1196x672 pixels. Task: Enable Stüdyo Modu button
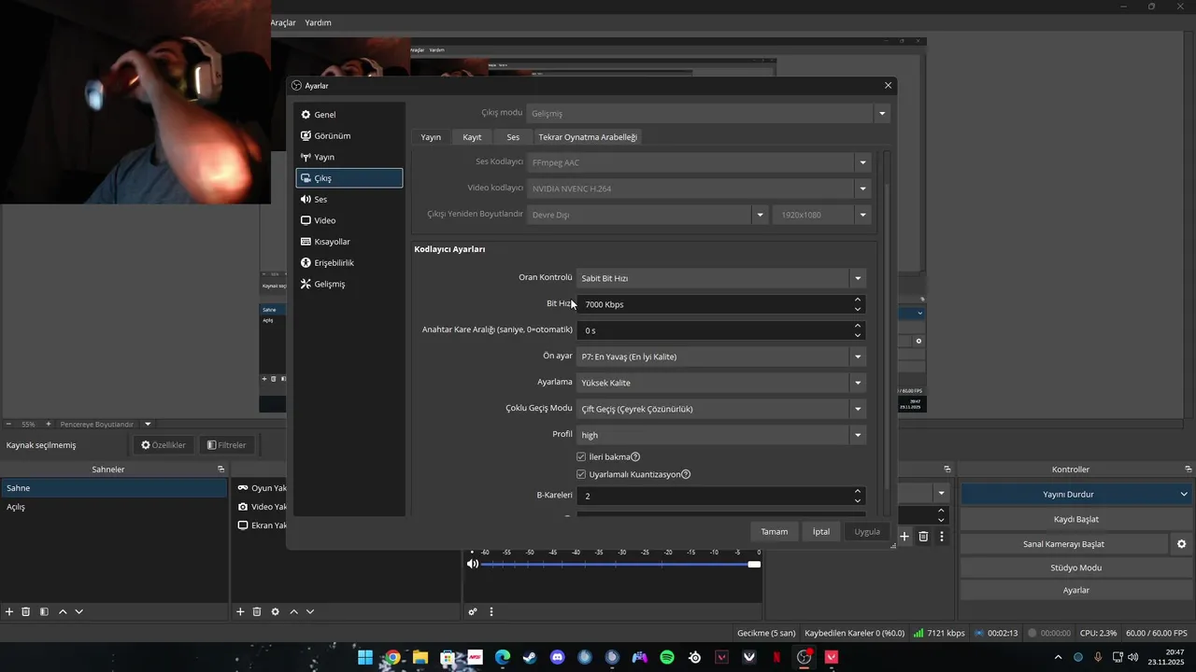[1076, 567]
